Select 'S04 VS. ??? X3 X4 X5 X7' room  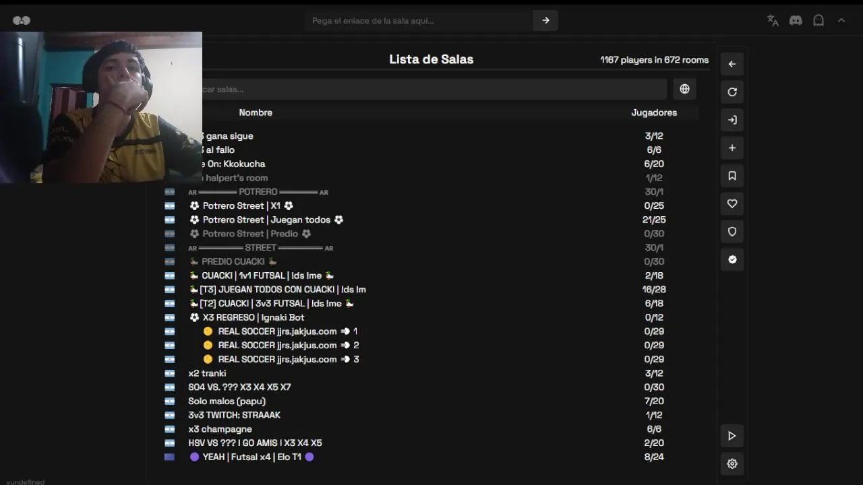[x=431, y=387]
